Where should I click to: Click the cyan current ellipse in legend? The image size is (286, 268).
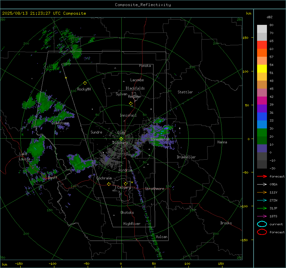[x=262, y=224]
